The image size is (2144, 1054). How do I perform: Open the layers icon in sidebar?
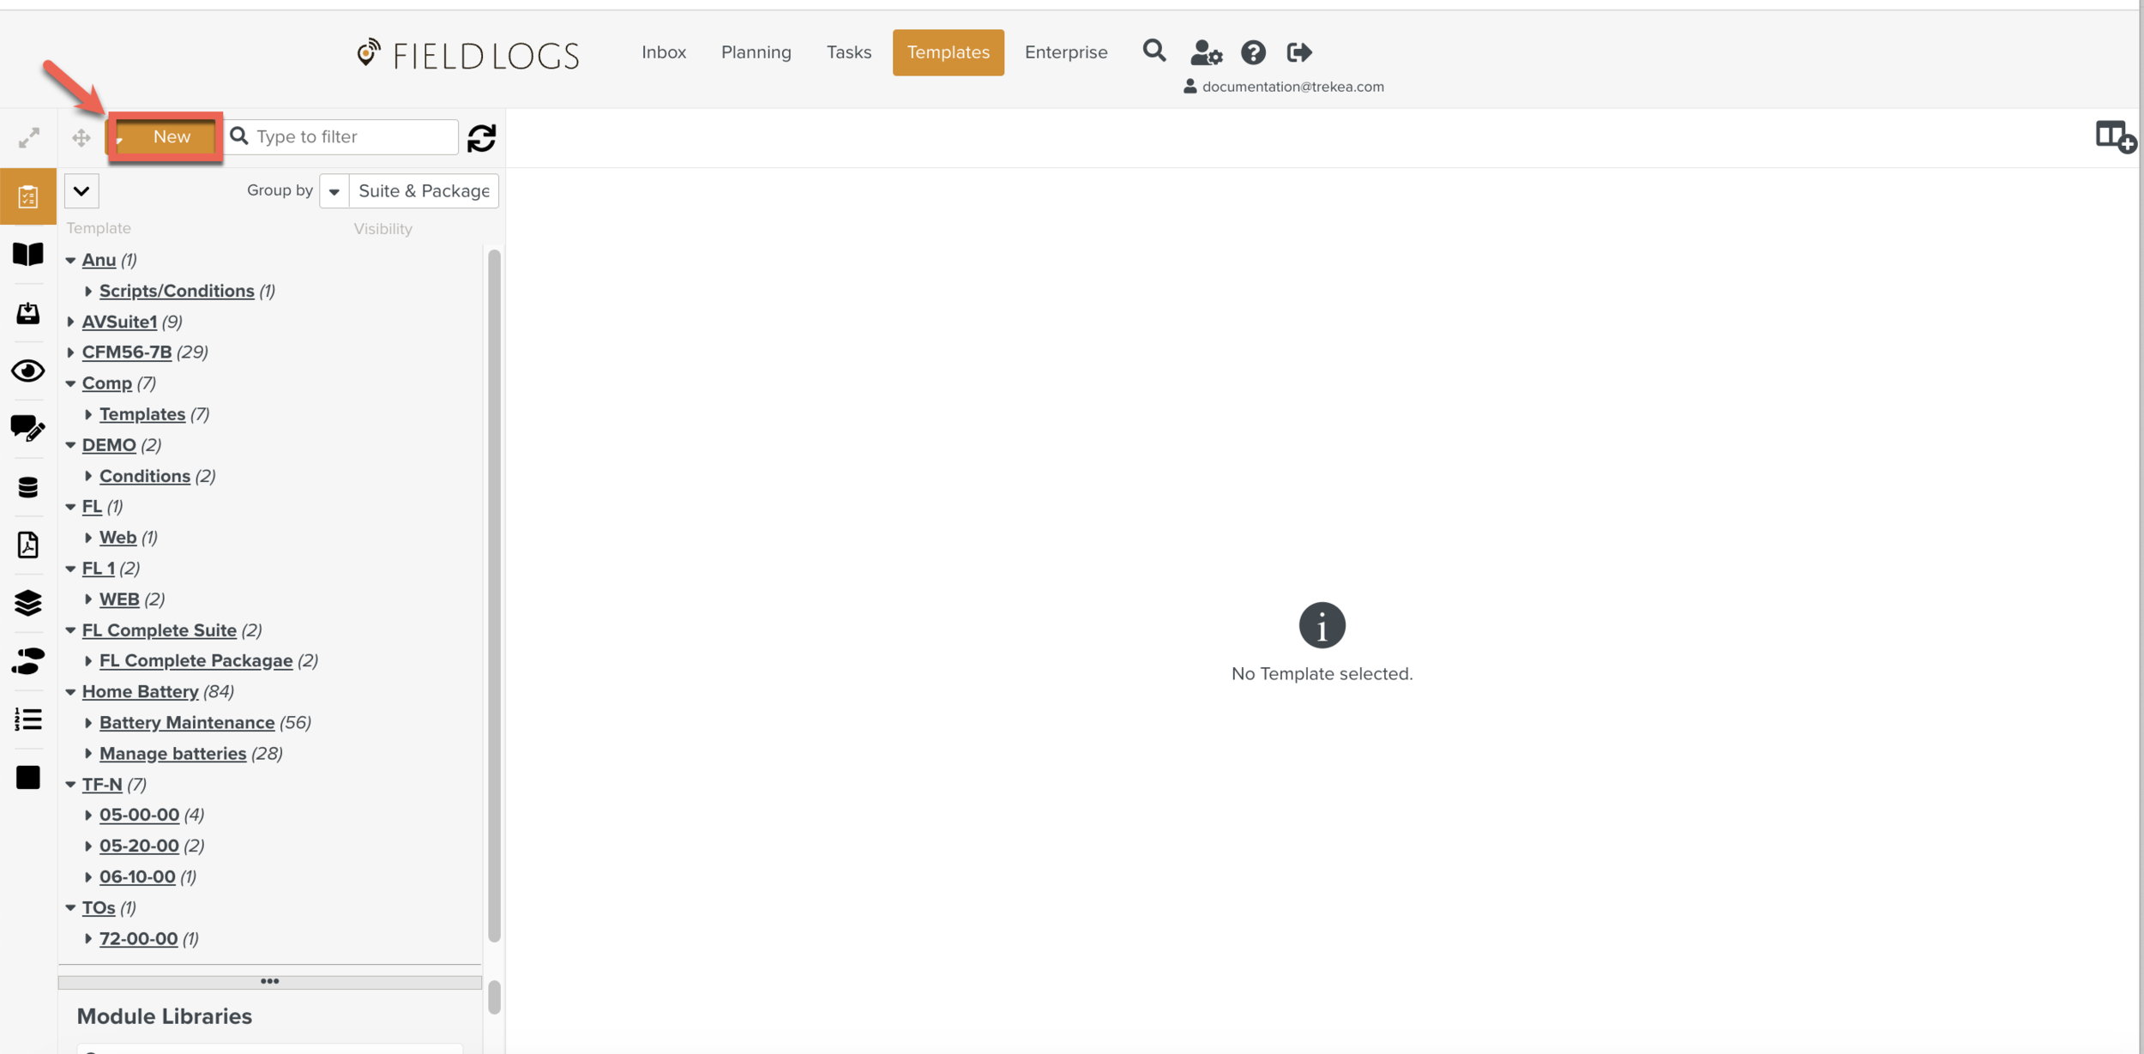click(x=27, y=603)
